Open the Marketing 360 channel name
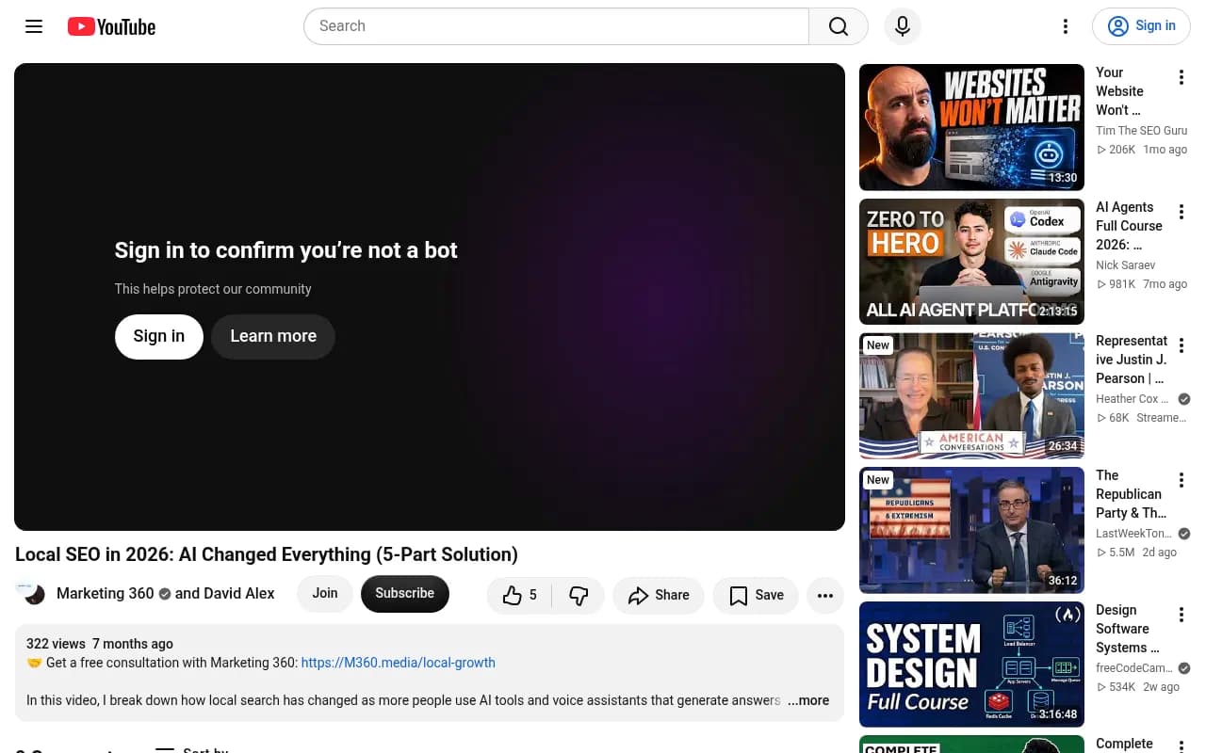Screen dimensions: 1206x753 (105, 593)
